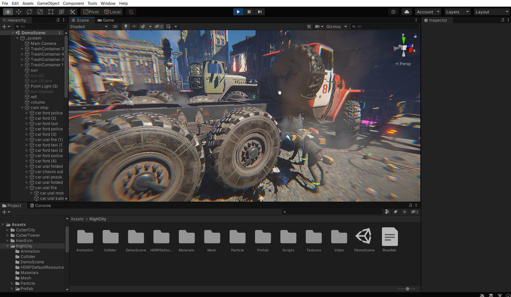Switch to the Game tab
The width and height of the screenshot is (511, 297).
[106, 20]
